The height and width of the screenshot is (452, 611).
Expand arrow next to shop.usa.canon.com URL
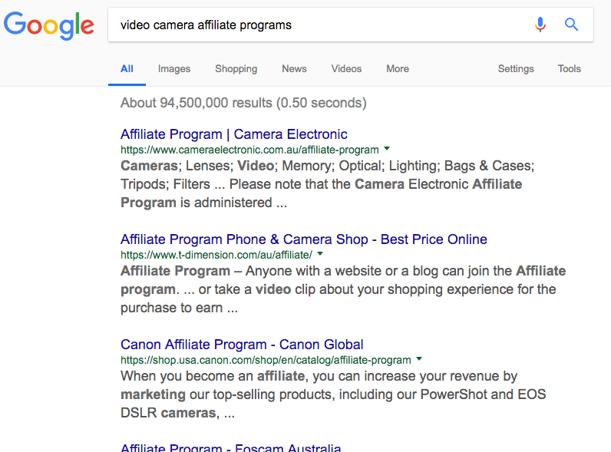tap(419, 359)
